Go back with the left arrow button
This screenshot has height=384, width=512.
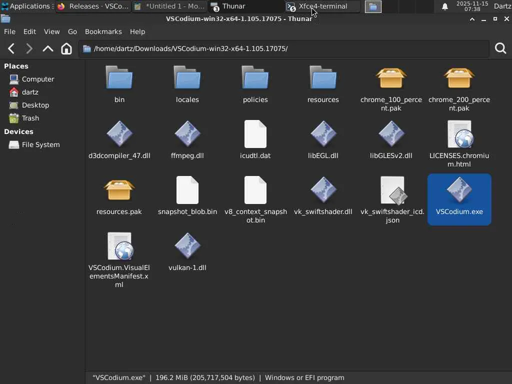11,48
